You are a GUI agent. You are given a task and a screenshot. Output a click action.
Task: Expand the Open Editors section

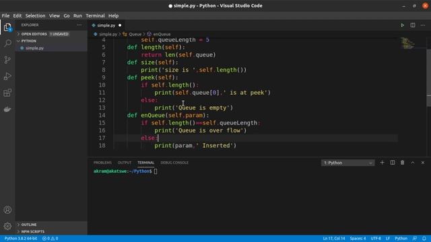tap(34, 34)
